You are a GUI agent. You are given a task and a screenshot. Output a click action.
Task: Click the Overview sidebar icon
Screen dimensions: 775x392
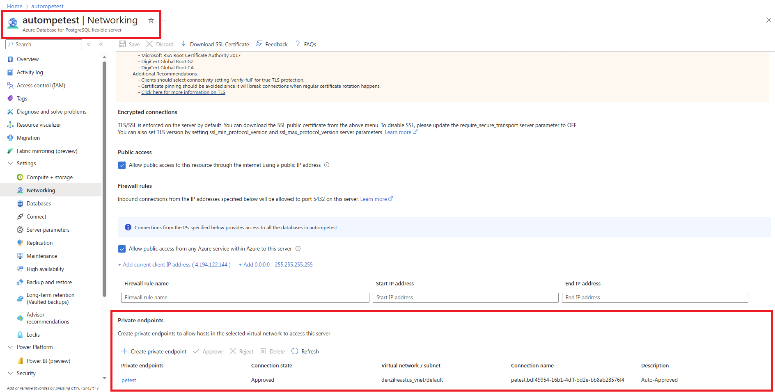[10, 59]
